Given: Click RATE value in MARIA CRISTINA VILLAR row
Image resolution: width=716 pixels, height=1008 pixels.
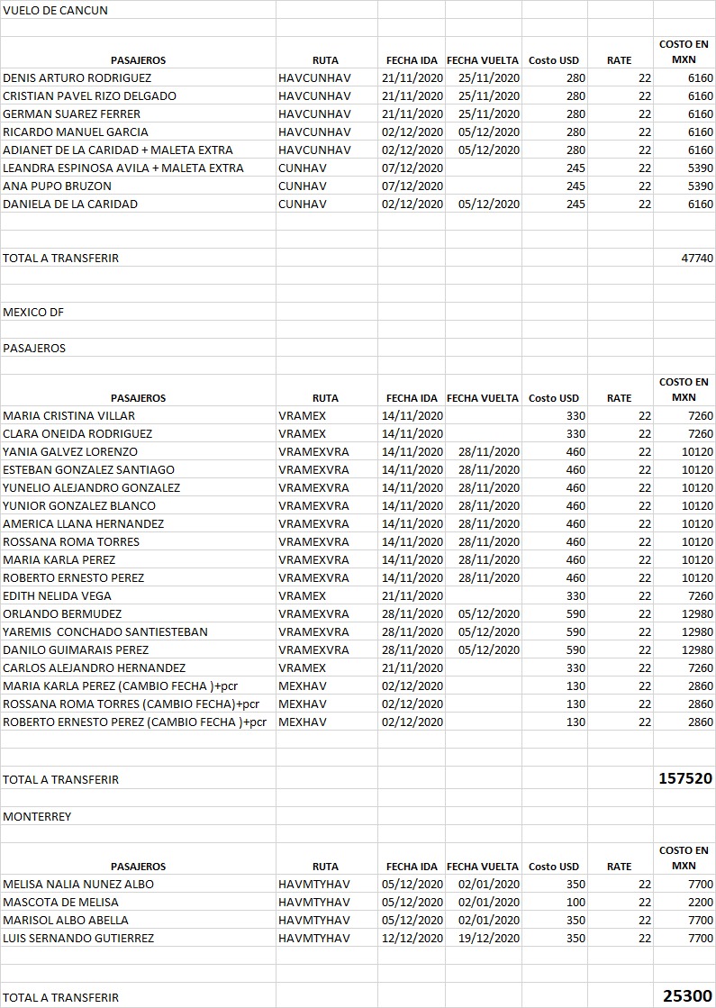Looking at the screenshot, I should click(x=621, y=415).
